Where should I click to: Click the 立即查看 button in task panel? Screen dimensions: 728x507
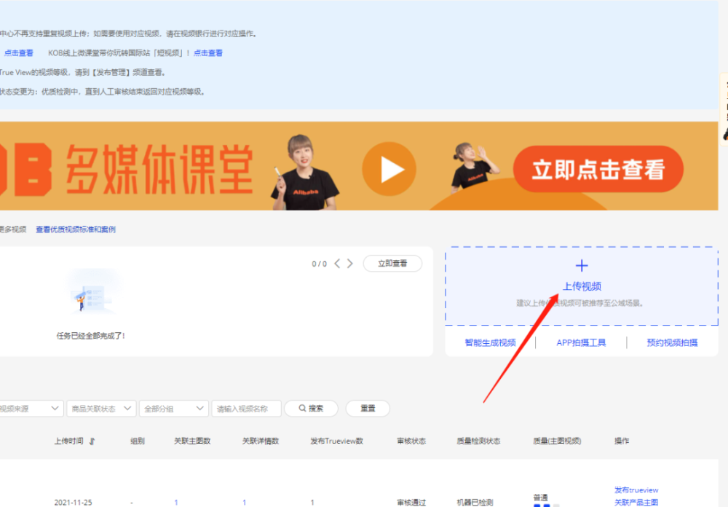(x=392, y=264)
